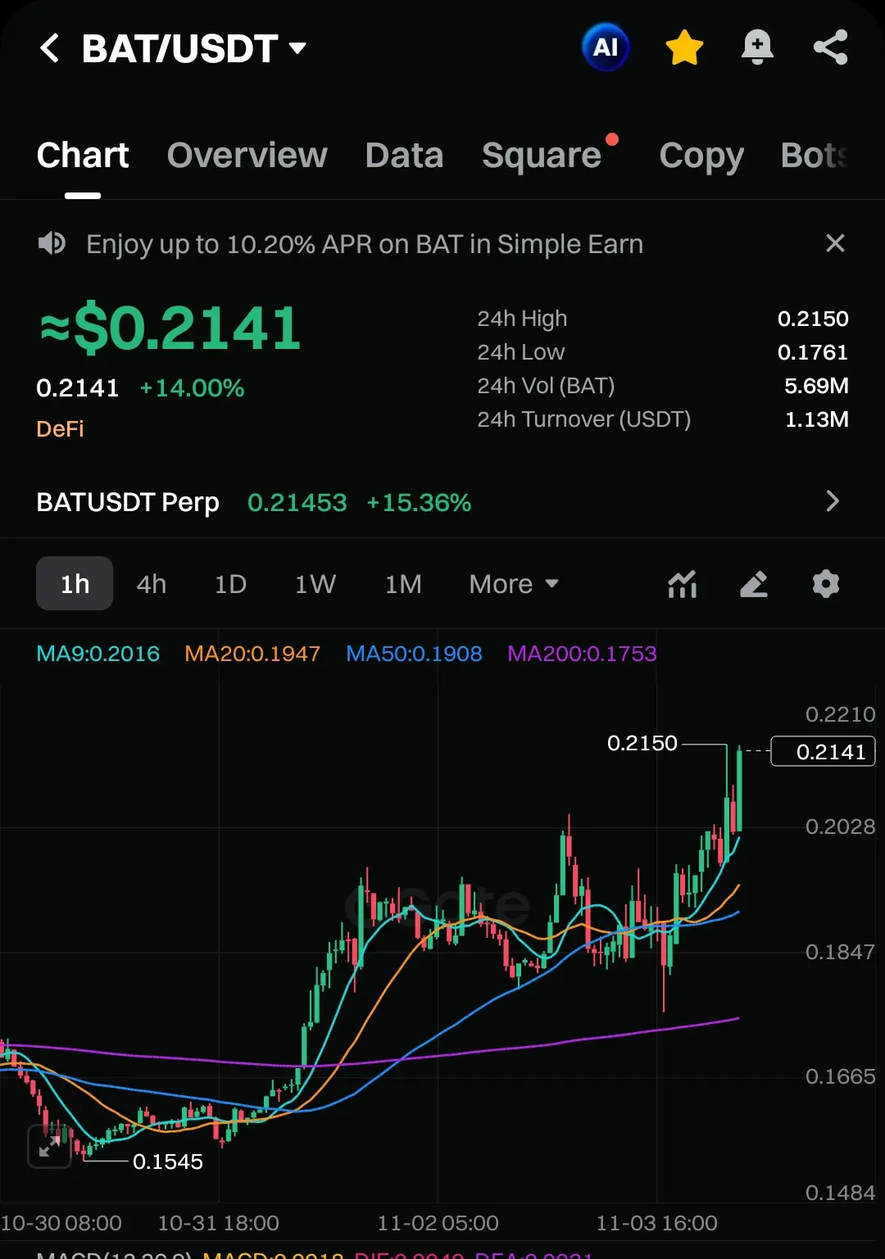
Task: Tap the speaker announcement icon
Action: pos(52,243)
